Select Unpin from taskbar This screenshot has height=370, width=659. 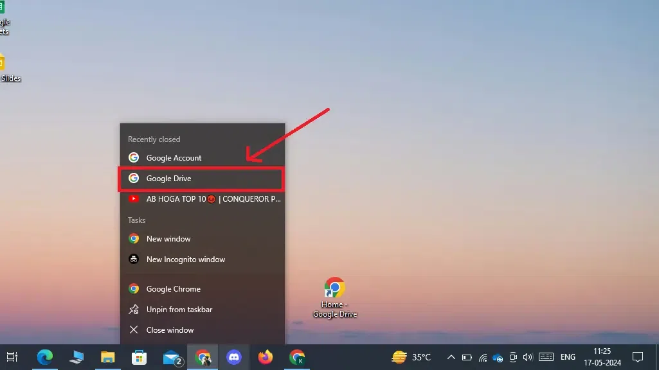(202, 310)
